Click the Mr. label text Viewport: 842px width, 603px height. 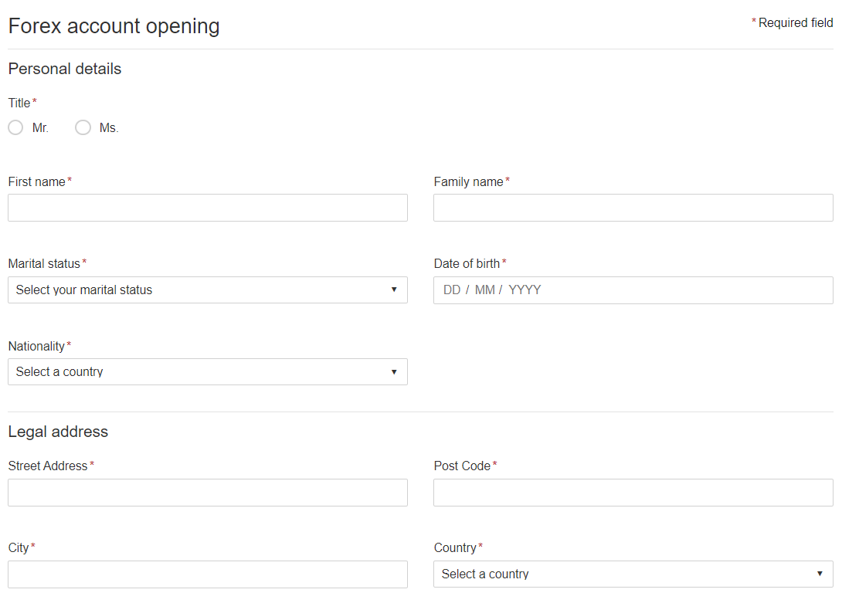click(x=40, y=128)
